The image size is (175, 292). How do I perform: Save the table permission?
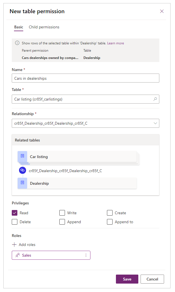[127, 279]
